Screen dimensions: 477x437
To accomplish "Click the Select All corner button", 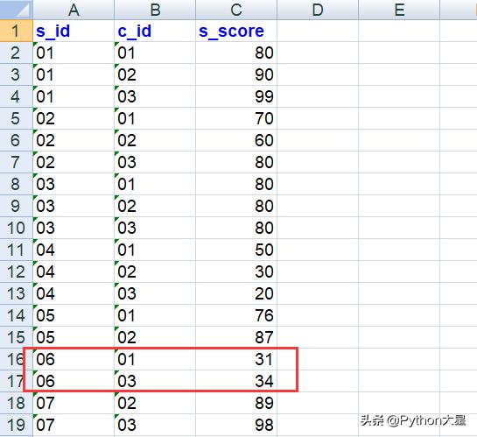I will (x=16, y=10).
